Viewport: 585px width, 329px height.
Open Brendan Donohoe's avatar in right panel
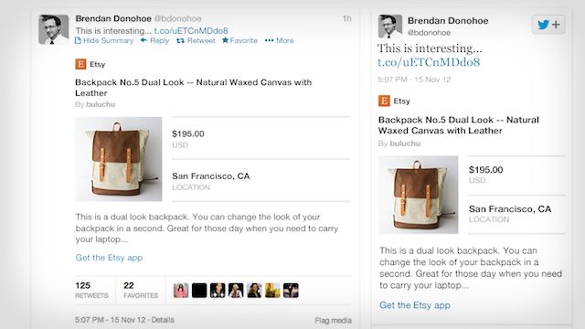(x=390, y=27)
